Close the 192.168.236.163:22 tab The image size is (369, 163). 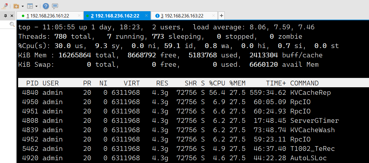click(213, 16)
